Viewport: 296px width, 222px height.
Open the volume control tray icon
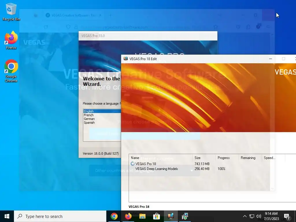pos(259,216)
